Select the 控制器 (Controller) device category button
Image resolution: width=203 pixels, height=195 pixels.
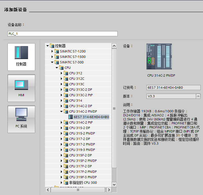click(21, 57)
